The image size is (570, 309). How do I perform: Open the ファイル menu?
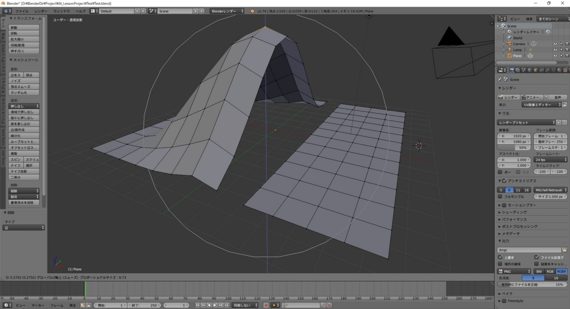point(22,11)
